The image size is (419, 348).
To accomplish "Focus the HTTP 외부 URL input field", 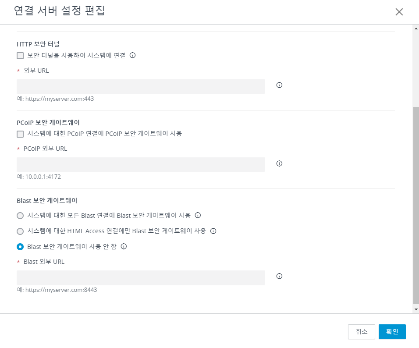I will [x=141, y=87].
